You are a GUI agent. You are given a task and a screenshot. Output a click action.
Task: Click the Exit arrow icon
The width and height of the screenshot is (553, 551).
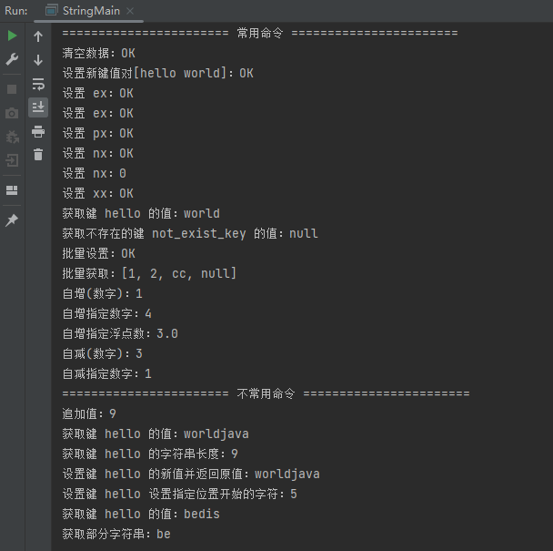tap(12, 160)
